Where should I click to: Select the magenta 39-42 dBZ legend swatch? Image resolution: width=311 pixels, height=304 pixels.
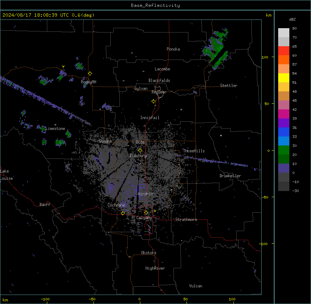[284, 114]
